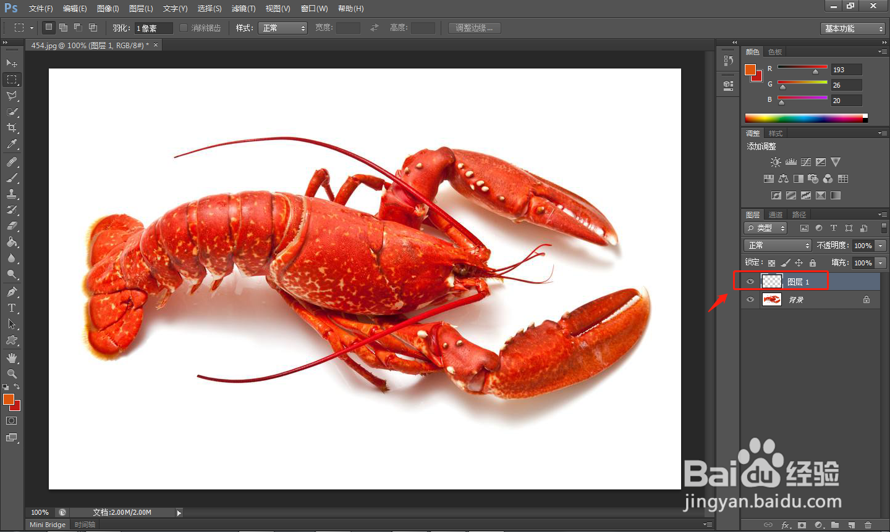Viewport: 890px width, 532px height.
Task: Select the Eraser tool
Action: (x=12, y=226)
